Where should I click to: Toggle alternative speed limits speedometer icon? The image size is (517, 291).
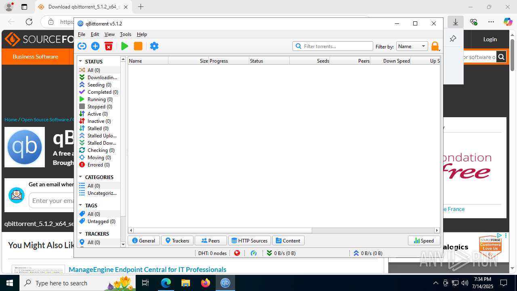pyautogui.click(x=254, y=253)
